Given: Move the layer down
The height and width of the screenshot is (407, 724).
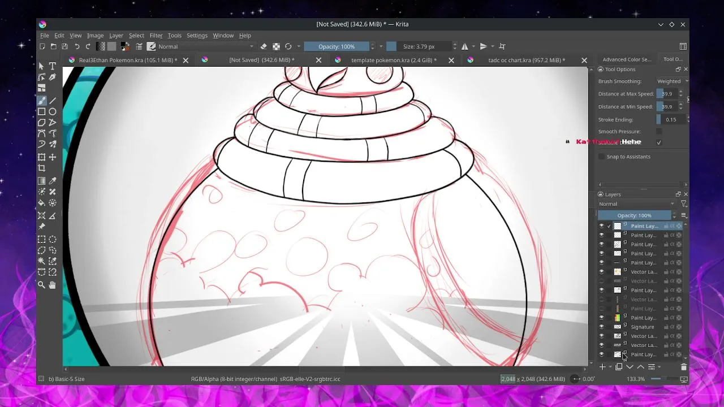Looking at the screenshot, I should (x=630, y=367).
